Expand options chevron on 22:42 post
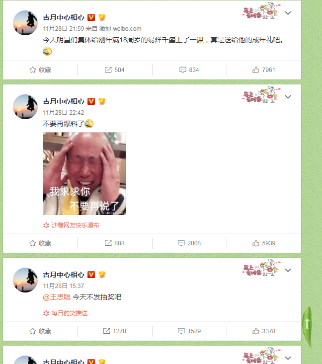 click(x=288, y=97)
